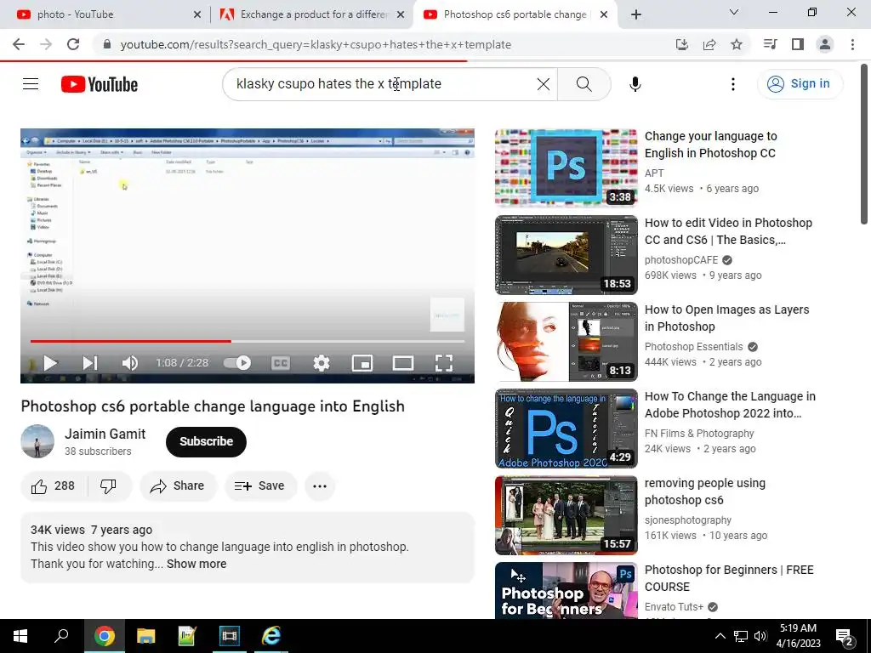Open player settings gear
The width and height of the screenshot is (871, 653).
coord(321,363)
